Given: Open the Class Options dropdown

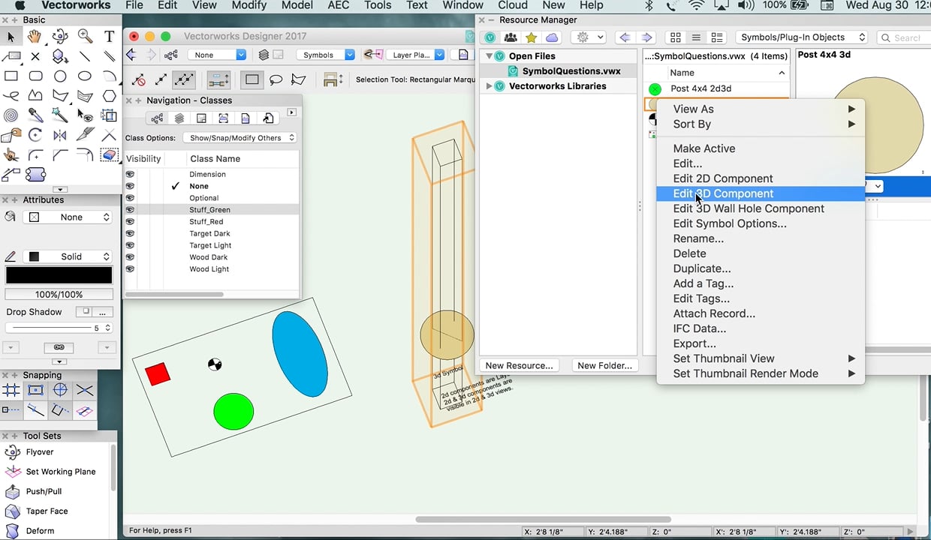Looking at the screenshot, I should (240, 138).
